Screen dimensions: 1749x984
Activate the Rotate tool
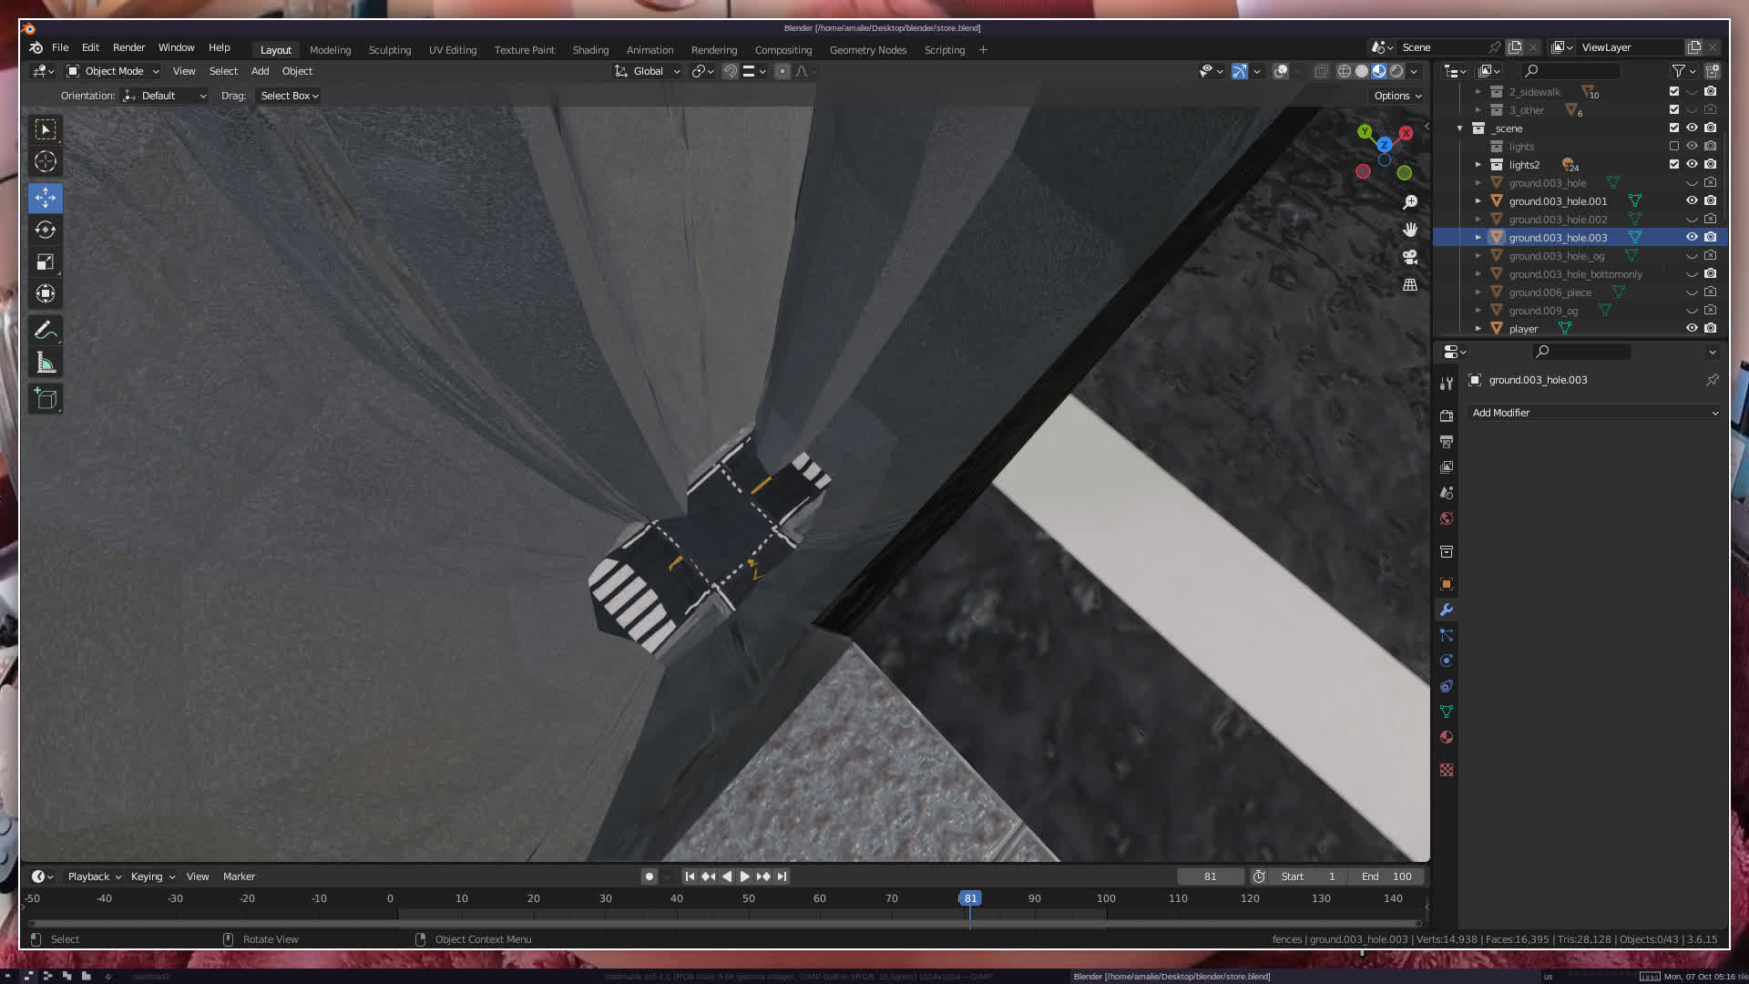(x=46, y=230)
